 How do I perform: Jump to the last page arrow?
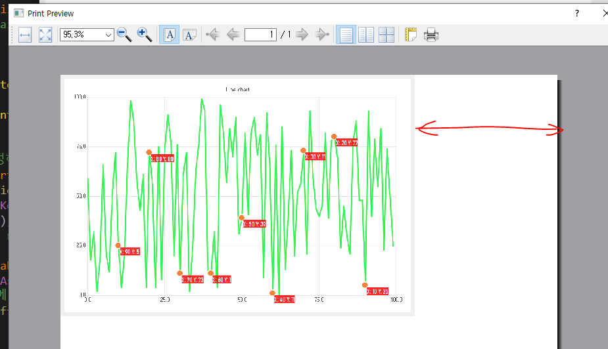321,35
